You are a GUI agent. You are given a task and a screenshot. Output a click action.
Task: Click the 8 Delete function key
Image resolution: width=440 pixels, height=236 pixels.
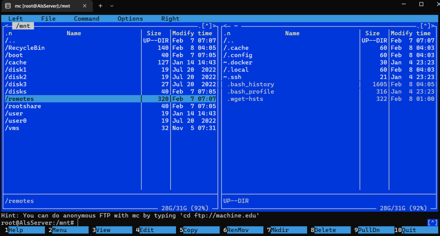pos(331,230)
